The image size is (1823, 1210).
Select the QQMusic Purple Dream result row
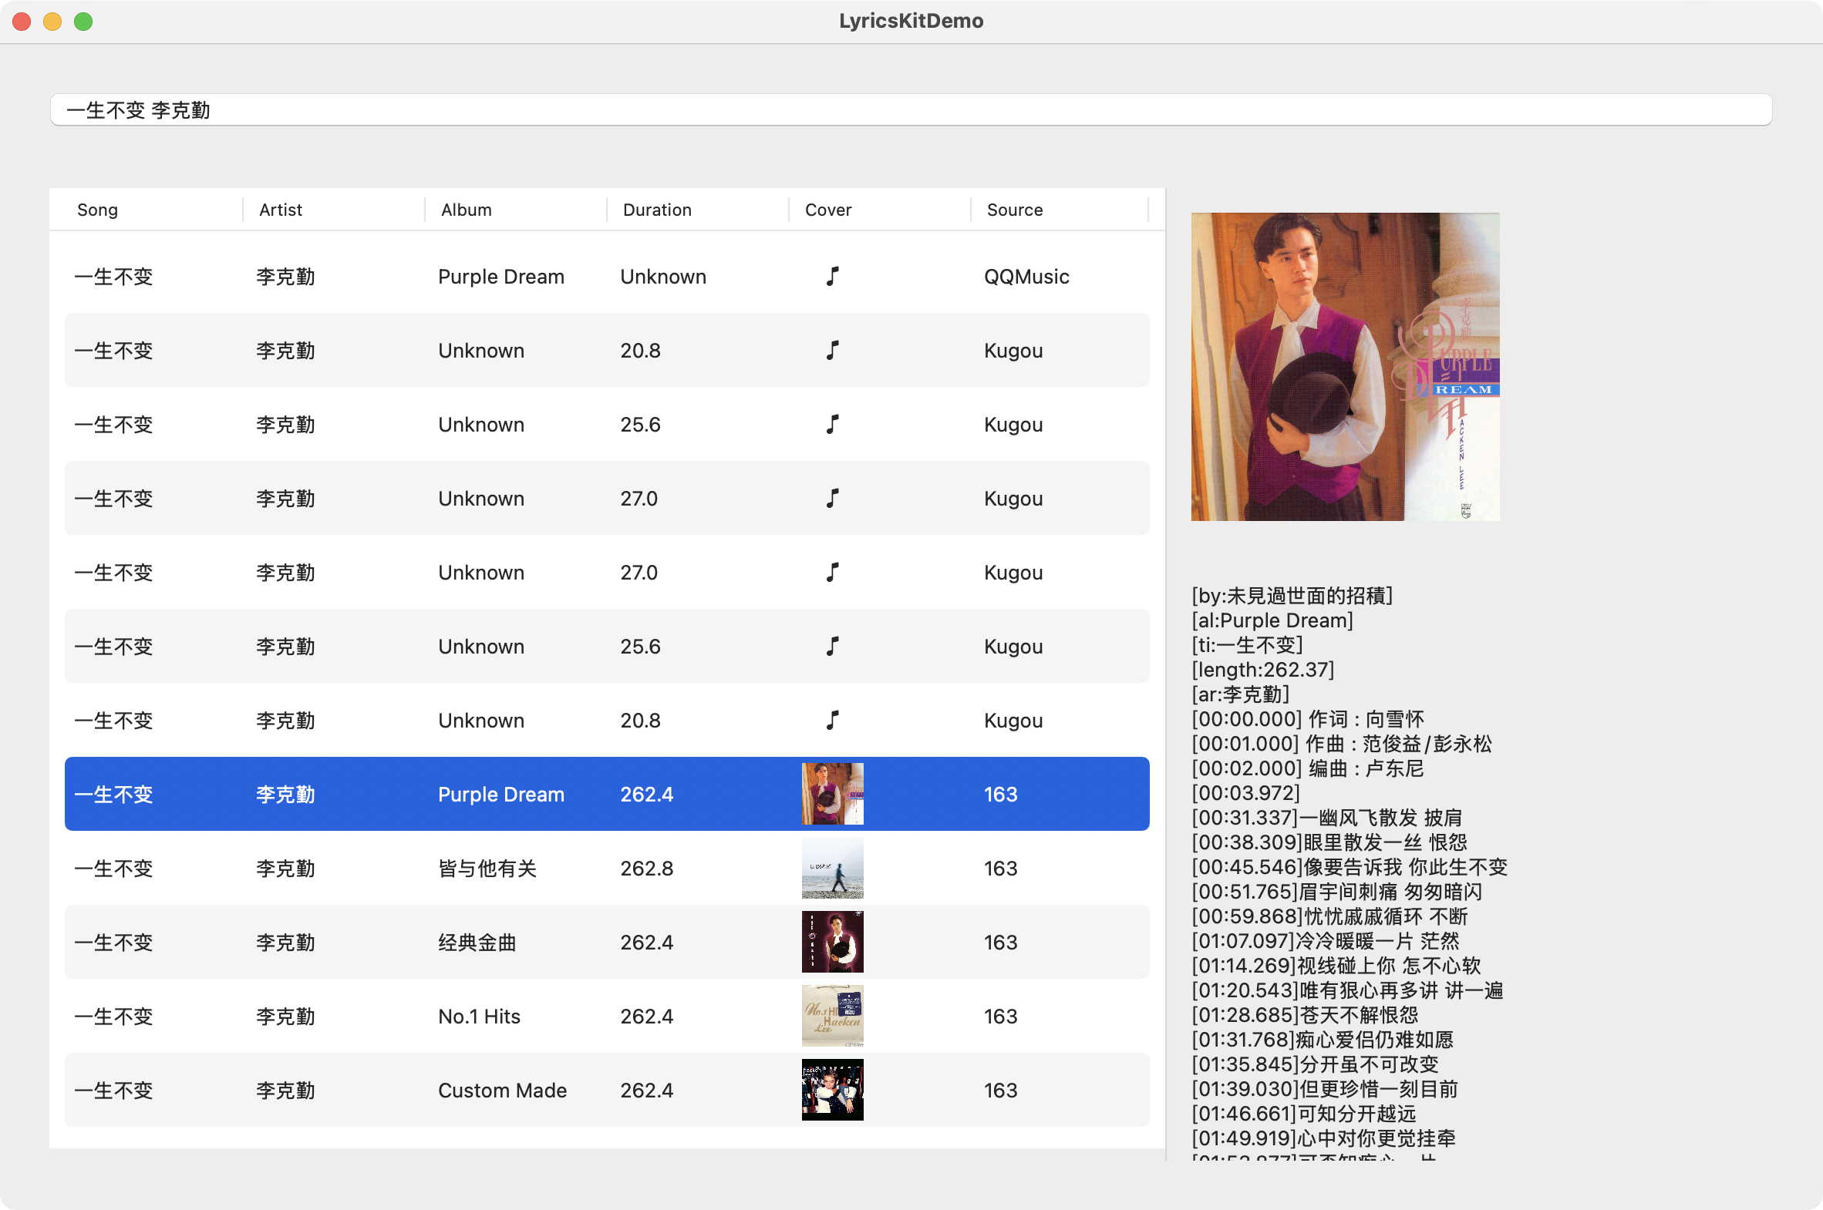(x=500, y=276)
